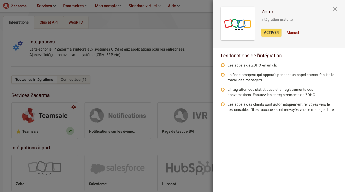Click the Salesforce card label
345x192 pixels.
click(98, 184)
